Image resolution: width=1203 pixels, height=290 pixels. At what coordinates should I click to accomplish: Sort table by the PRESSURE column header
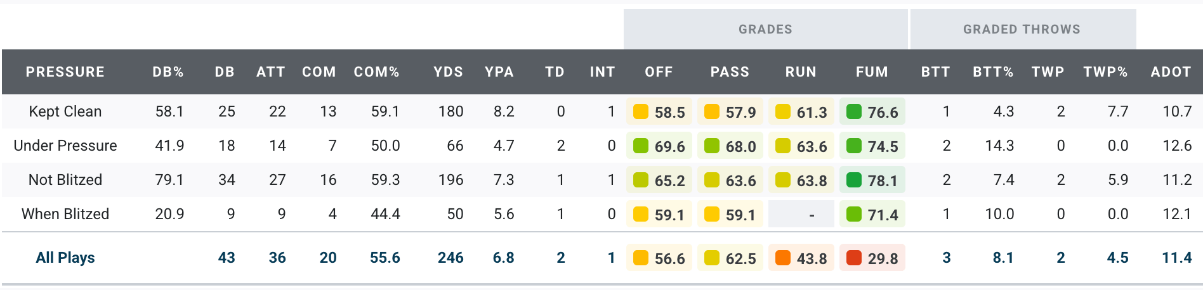tap(65, 72)
